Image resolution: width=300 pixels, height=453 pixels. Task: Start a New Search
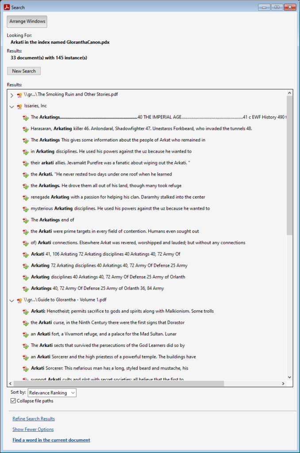pos(24,71)
